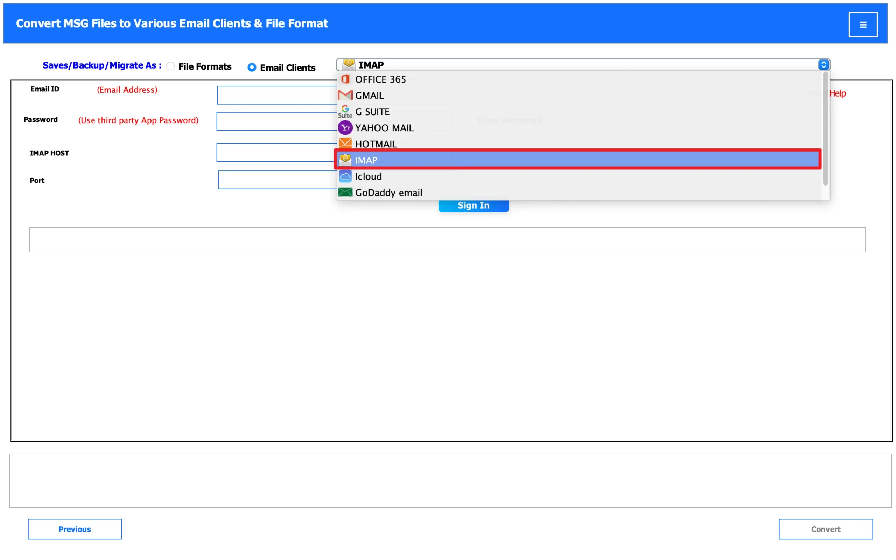Click the Office 365 icon in the list

tap(345, 79)
